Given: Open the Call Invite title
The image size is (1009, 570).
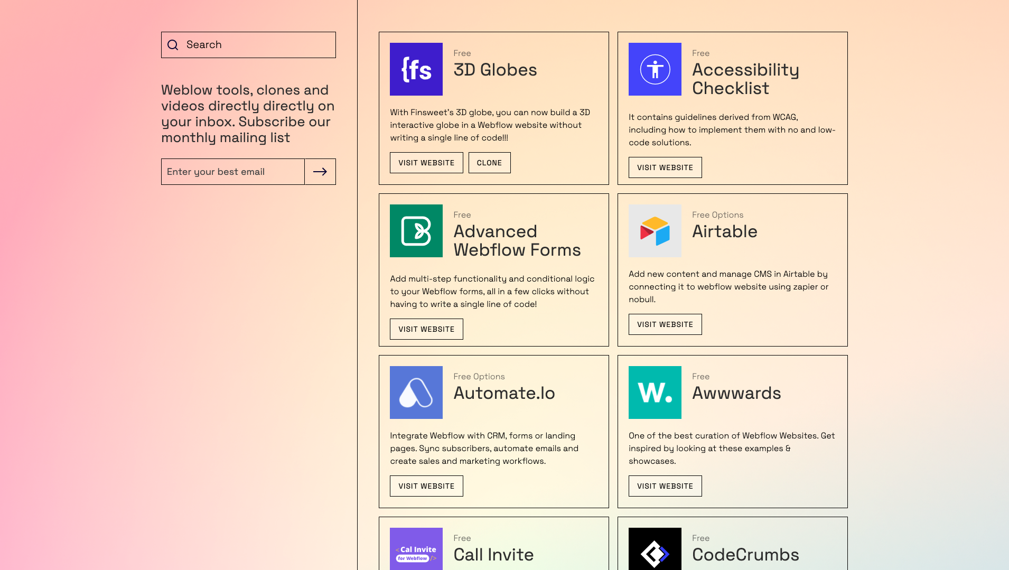Looking at the screenshot, I should (493, 555).
